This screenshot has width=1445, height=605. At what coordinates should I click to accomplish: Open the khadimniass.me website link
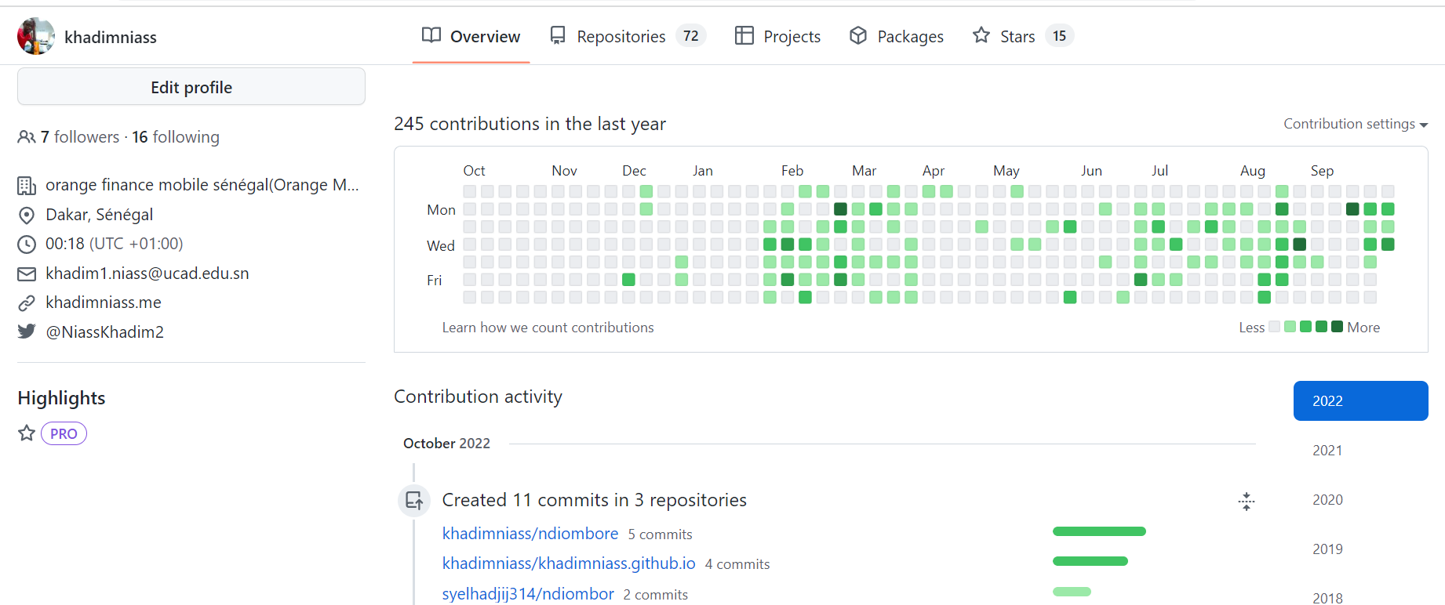coord(104,302)
